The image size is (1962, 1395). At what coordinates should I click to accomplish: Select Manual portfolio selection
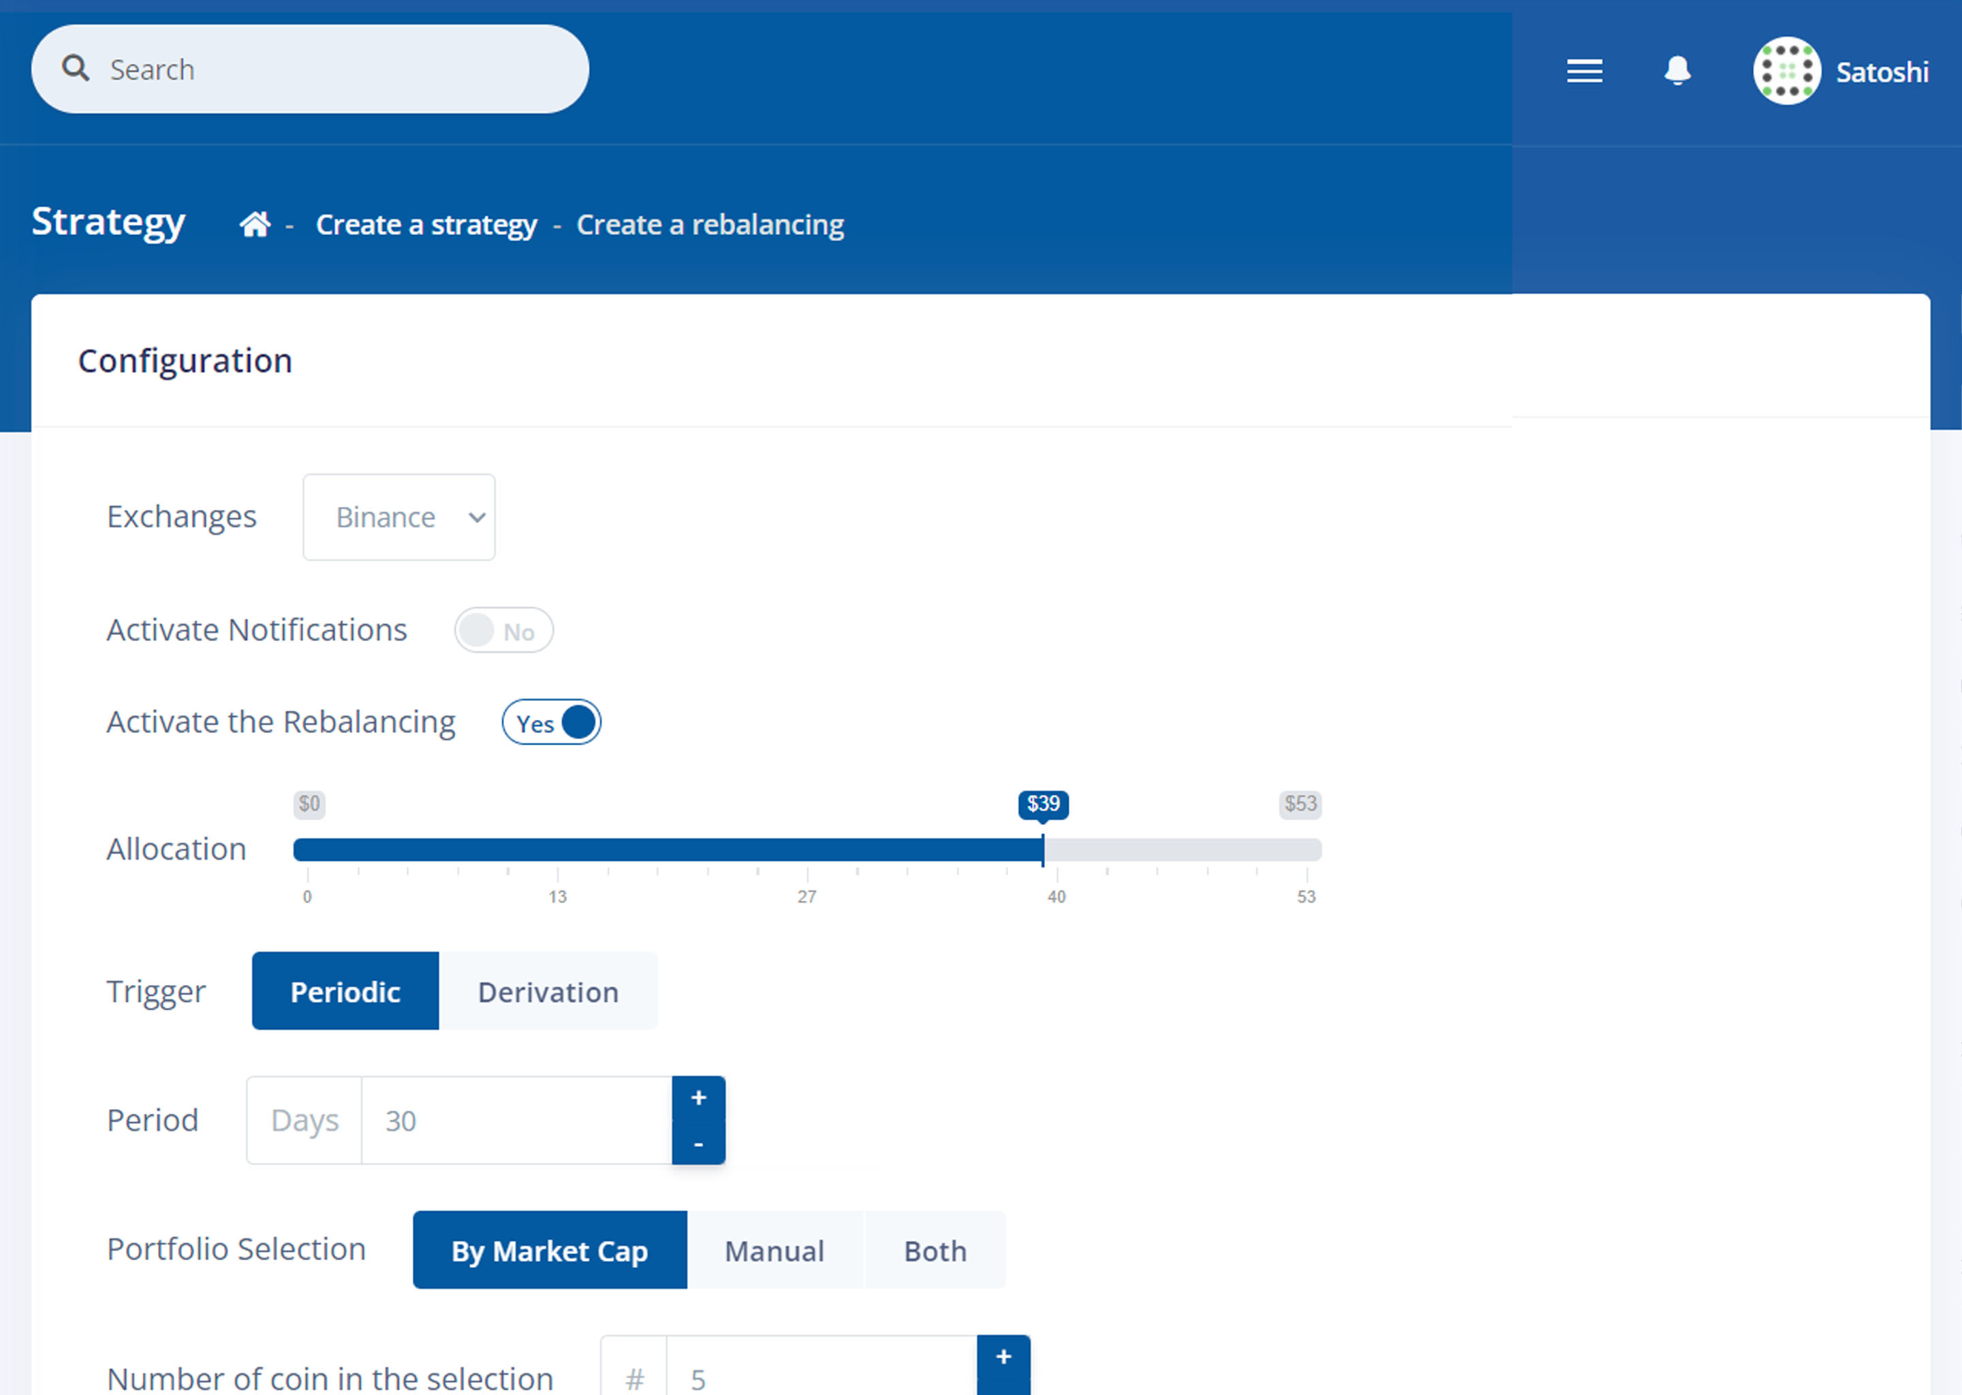coord(774,1251)
